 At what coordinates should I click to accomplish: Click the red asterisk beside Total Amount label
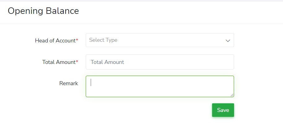77,62
